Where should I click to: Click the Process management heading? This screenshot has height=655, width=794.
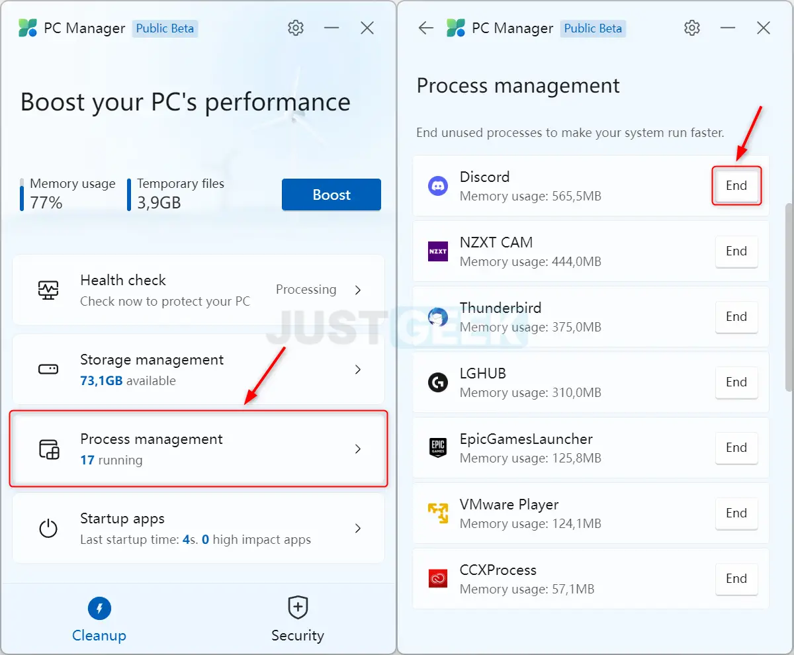tap(518, 87)
